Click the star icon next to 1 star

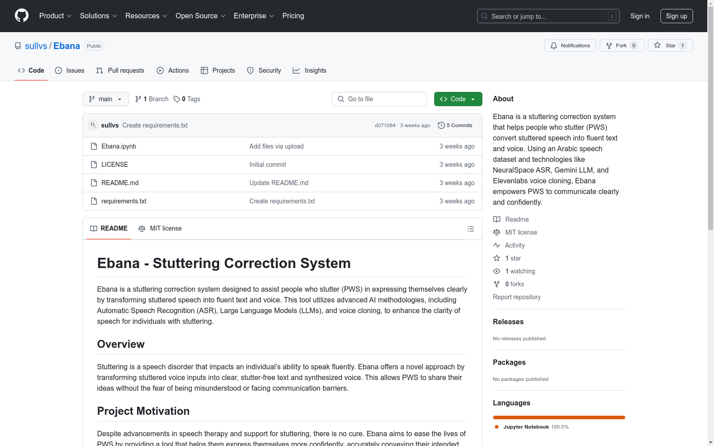(497, 258)
